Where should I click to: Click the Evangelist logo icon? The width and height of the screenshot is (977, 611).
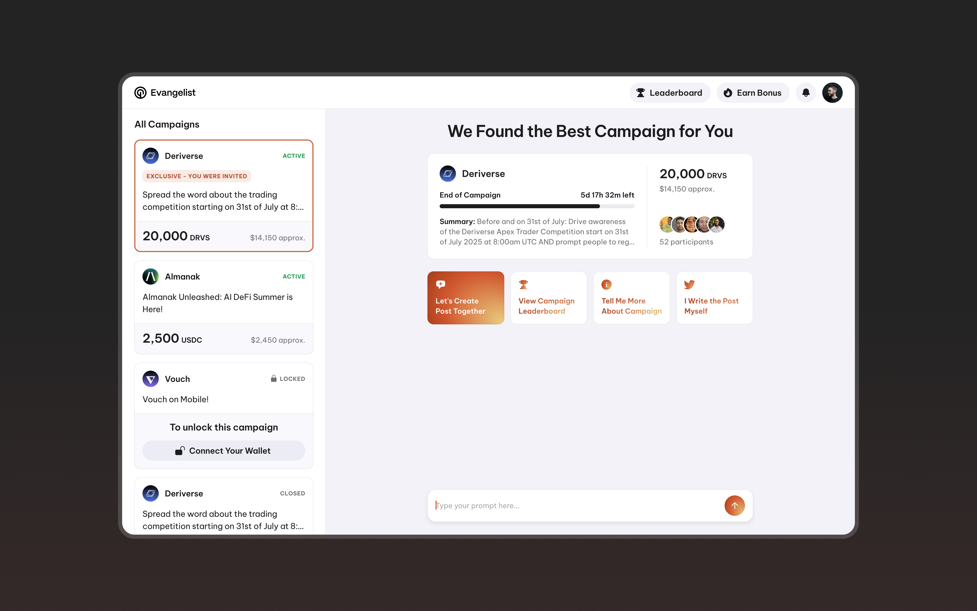(140, 92)
